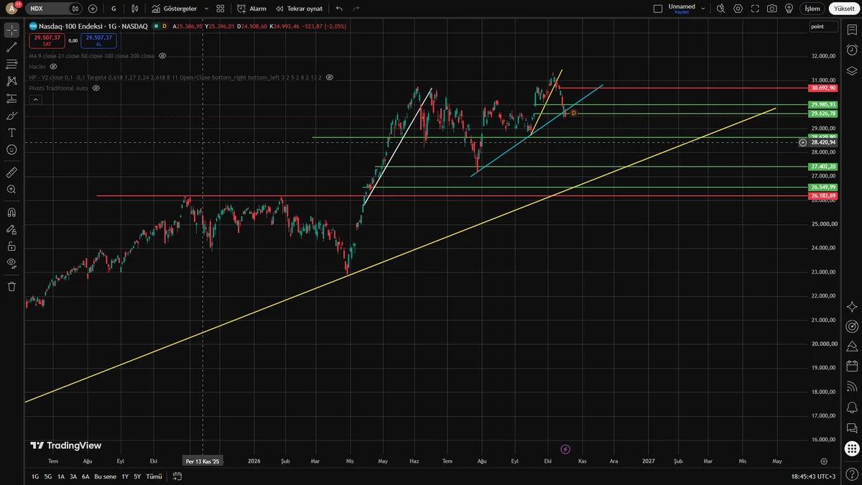Take a chart snapshot with camera icon

click(x=771, y=9)
